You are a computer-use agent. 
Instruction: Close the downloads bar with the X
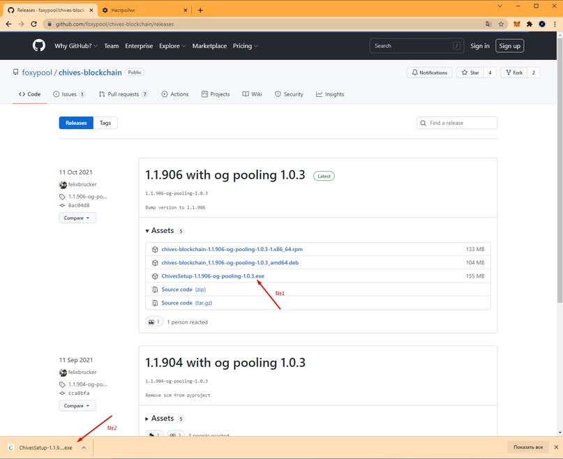coord(556,447)
